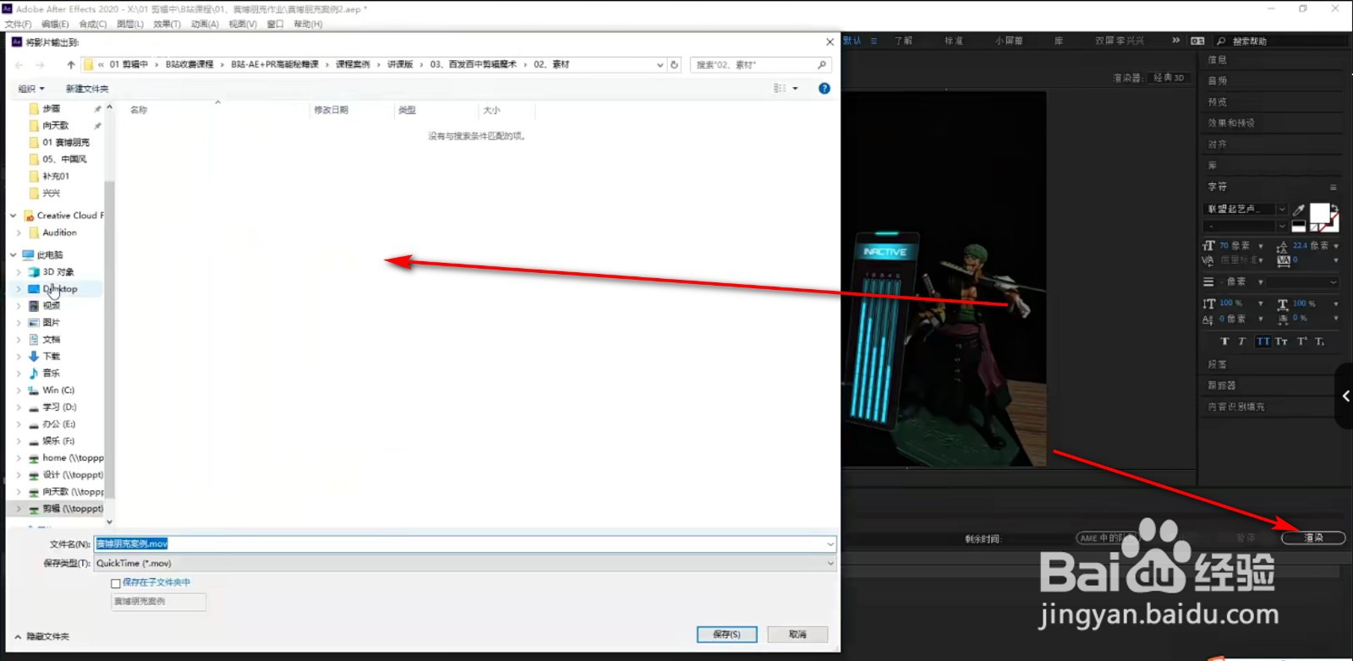Select the Win (C:) drive
Screen dimensions: 1353x661
58,391
